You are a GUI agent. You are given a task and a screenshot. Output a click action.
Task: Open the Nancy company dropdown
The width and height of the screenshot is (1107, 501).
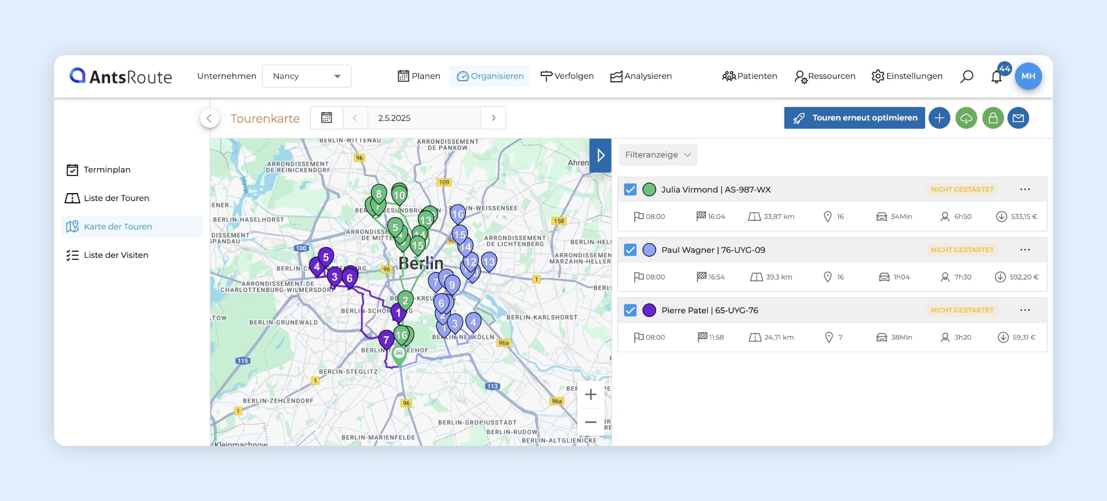307,76
